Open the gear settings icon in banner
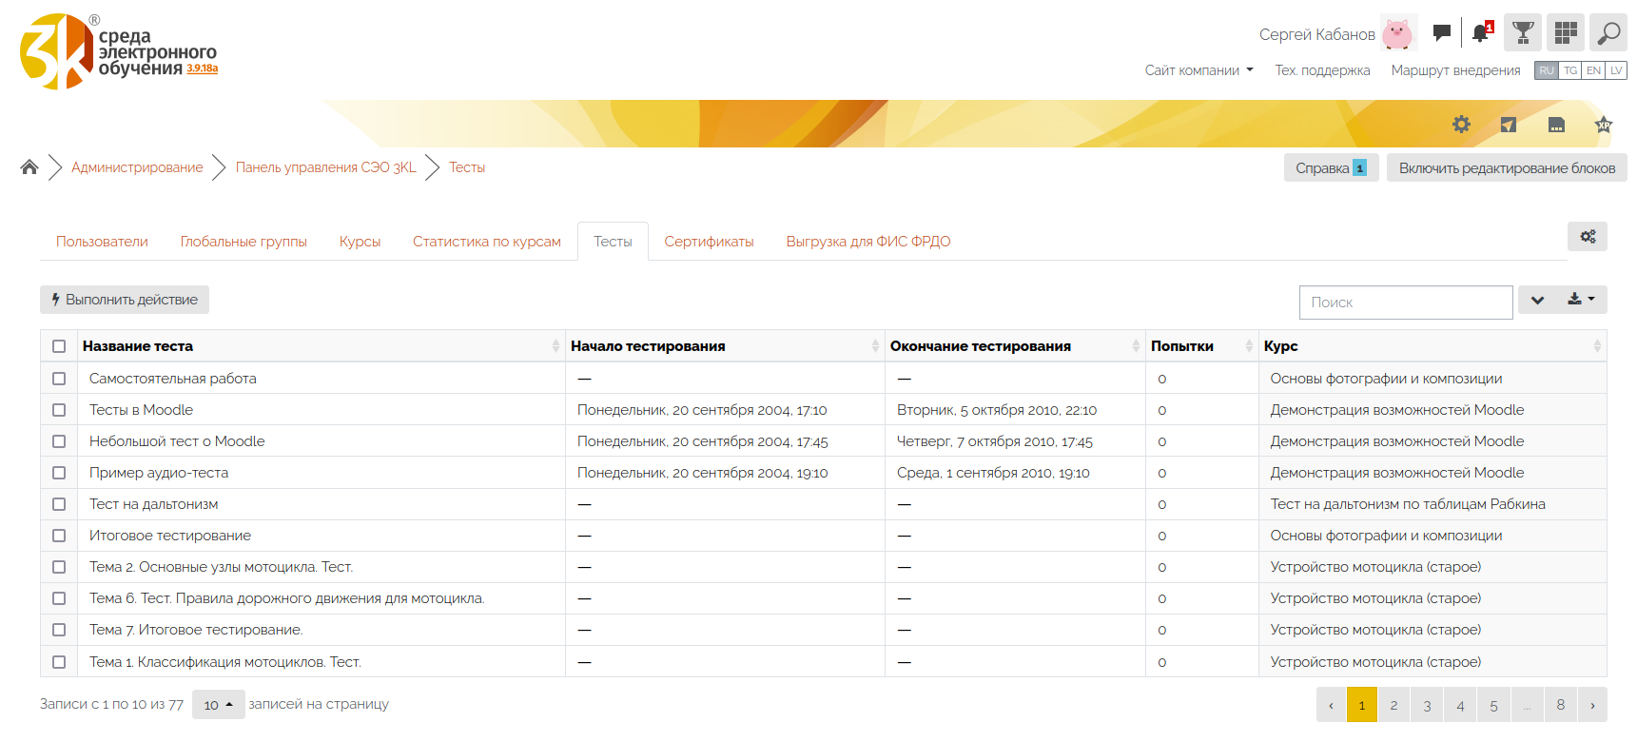 point(1461,125)
